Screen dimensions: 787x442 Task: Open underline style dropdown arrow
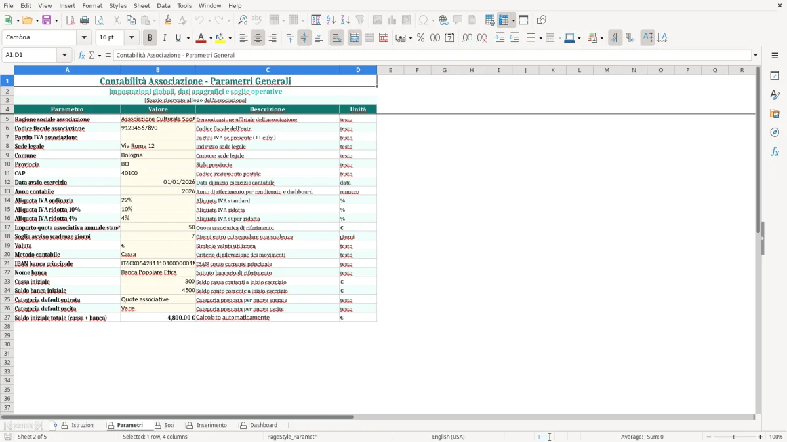[187, 38]
